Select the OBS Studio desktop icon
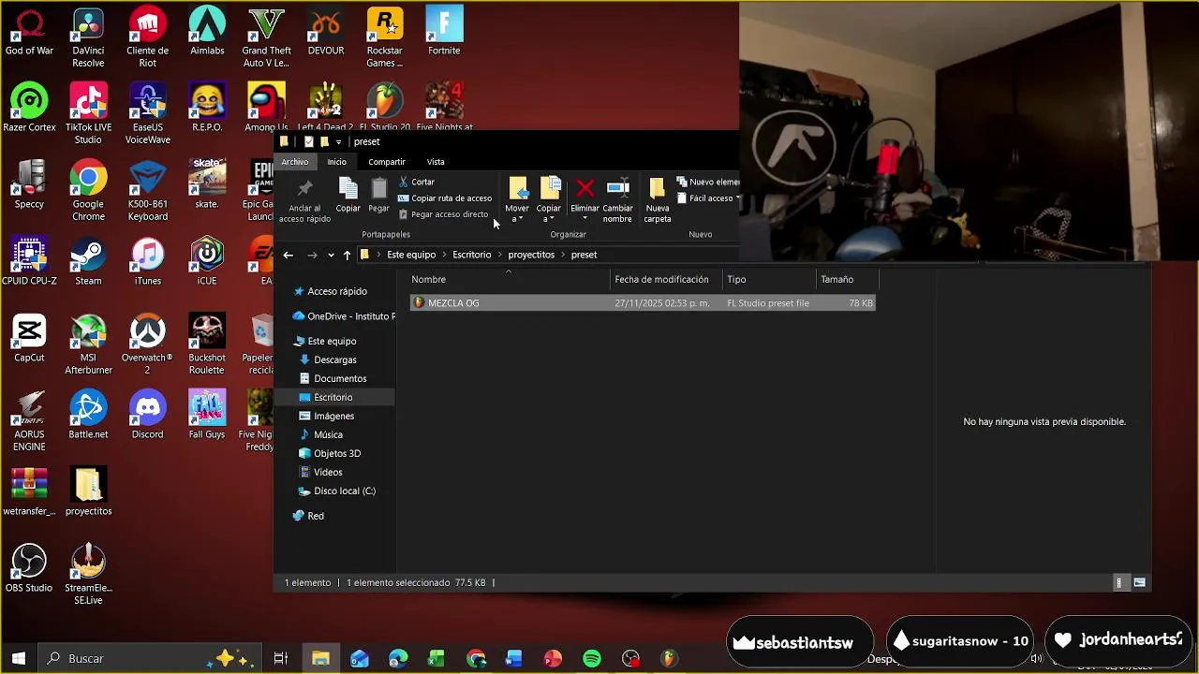Image resolution: width=1199 pixels, height=674 pixels. 29,569
